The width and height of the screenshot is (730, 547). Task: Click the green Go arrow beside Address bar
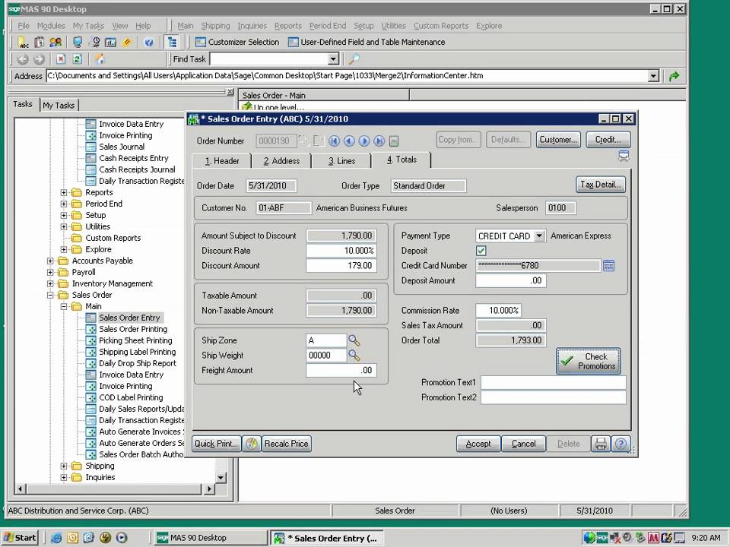click(x=674, y=76)
